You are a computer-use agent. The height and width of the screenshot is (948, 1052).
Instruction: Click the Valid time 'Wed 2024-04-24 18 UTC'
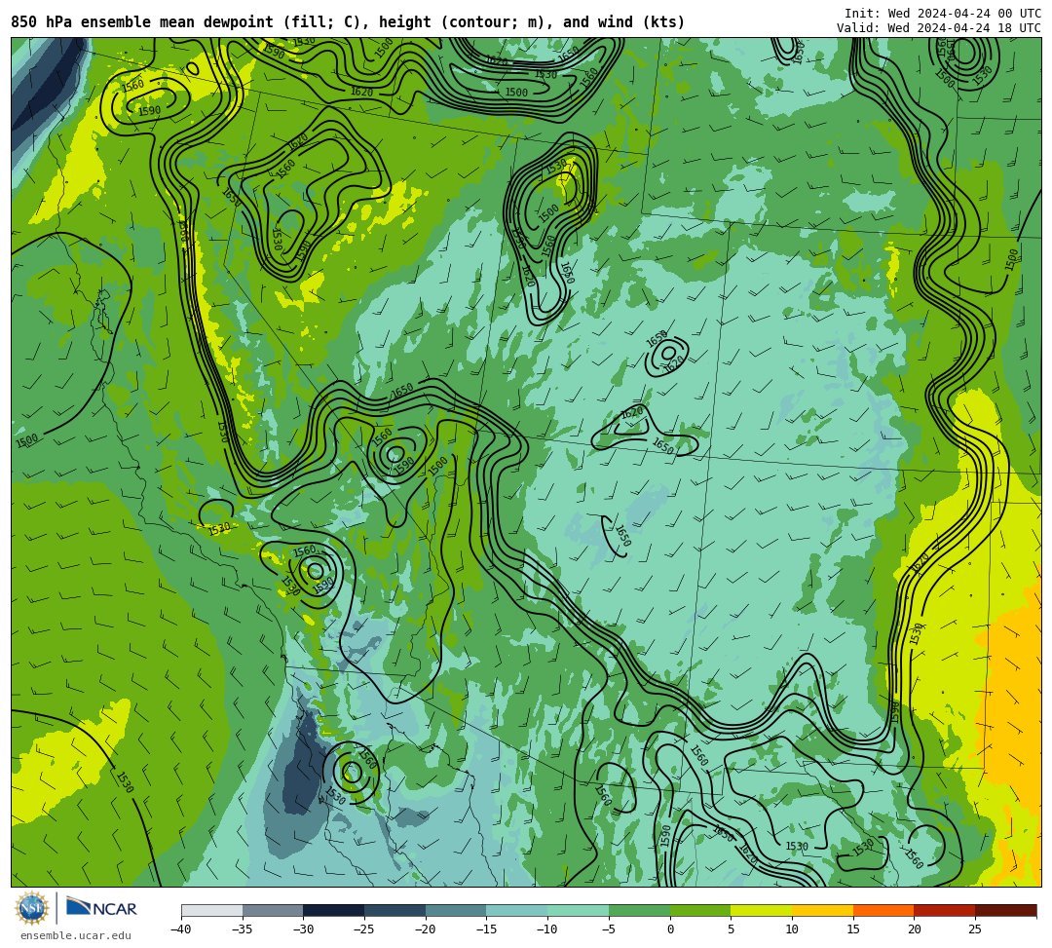pyautogui.click(x=964, y=27)
